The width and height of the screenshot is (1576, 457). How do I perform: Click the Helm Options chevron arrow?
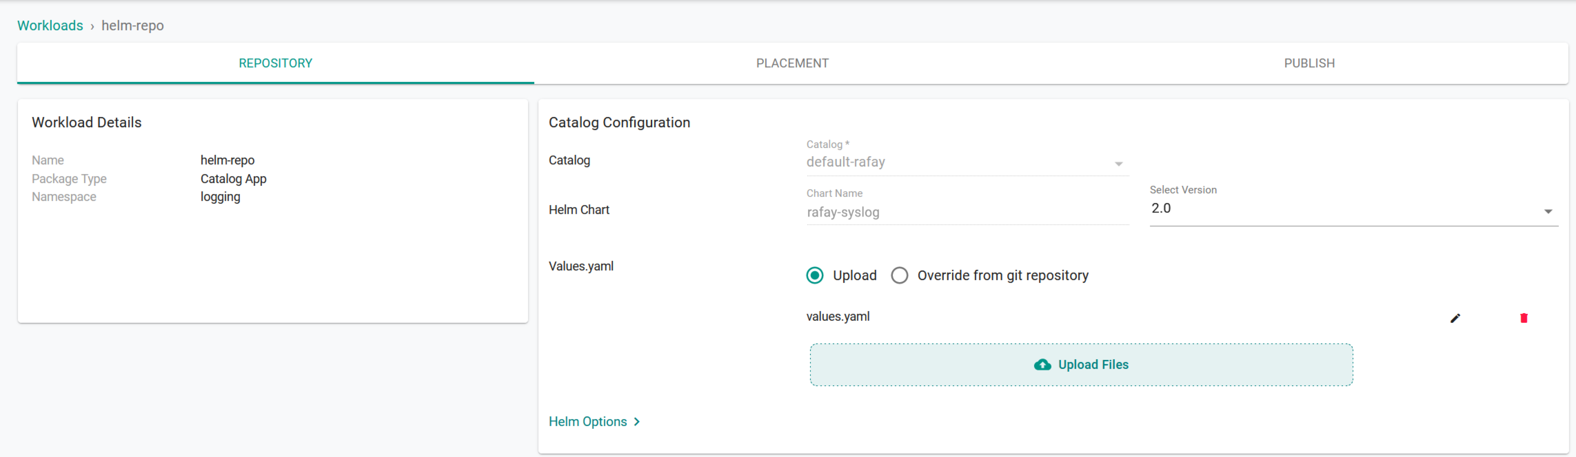(x=637, y=422)
